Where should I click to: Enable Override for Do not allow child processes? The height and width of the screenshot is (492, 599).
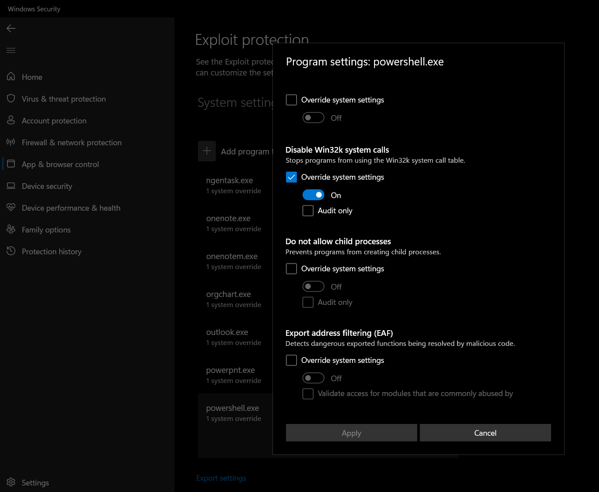pyautogui.click(x=291, y=269)
